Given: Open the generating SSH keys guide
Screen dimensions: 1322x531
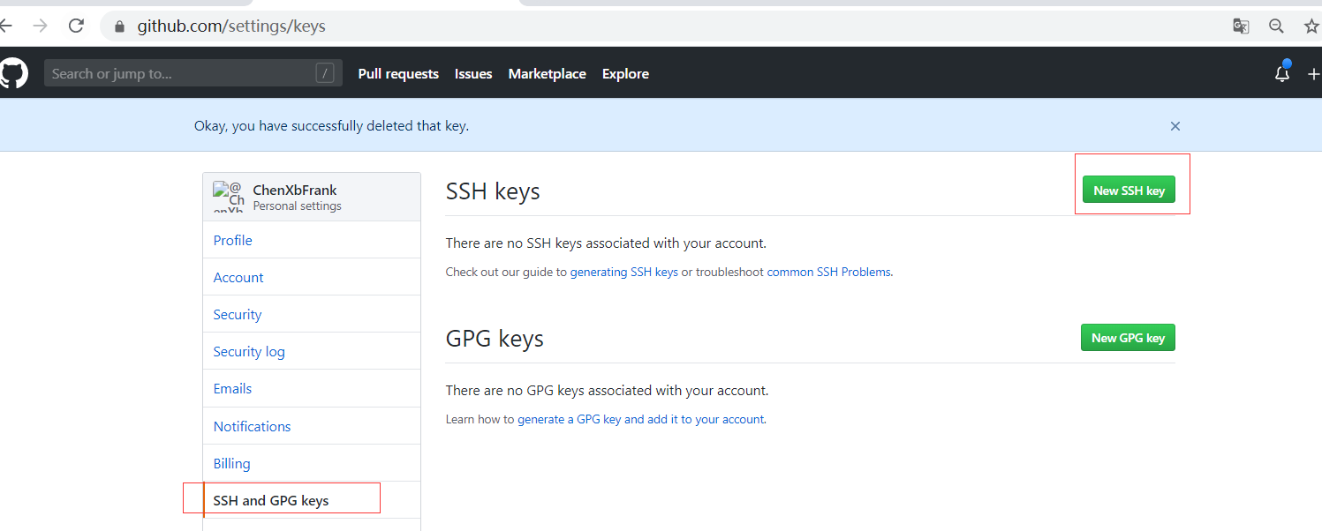Looking at the screenshot, I should pos(624,272).
